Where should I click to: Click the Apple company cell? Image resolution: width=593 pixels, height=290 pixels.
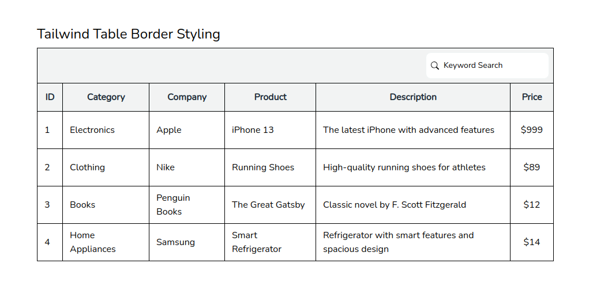pyautogui.click(x=169, y=130)
